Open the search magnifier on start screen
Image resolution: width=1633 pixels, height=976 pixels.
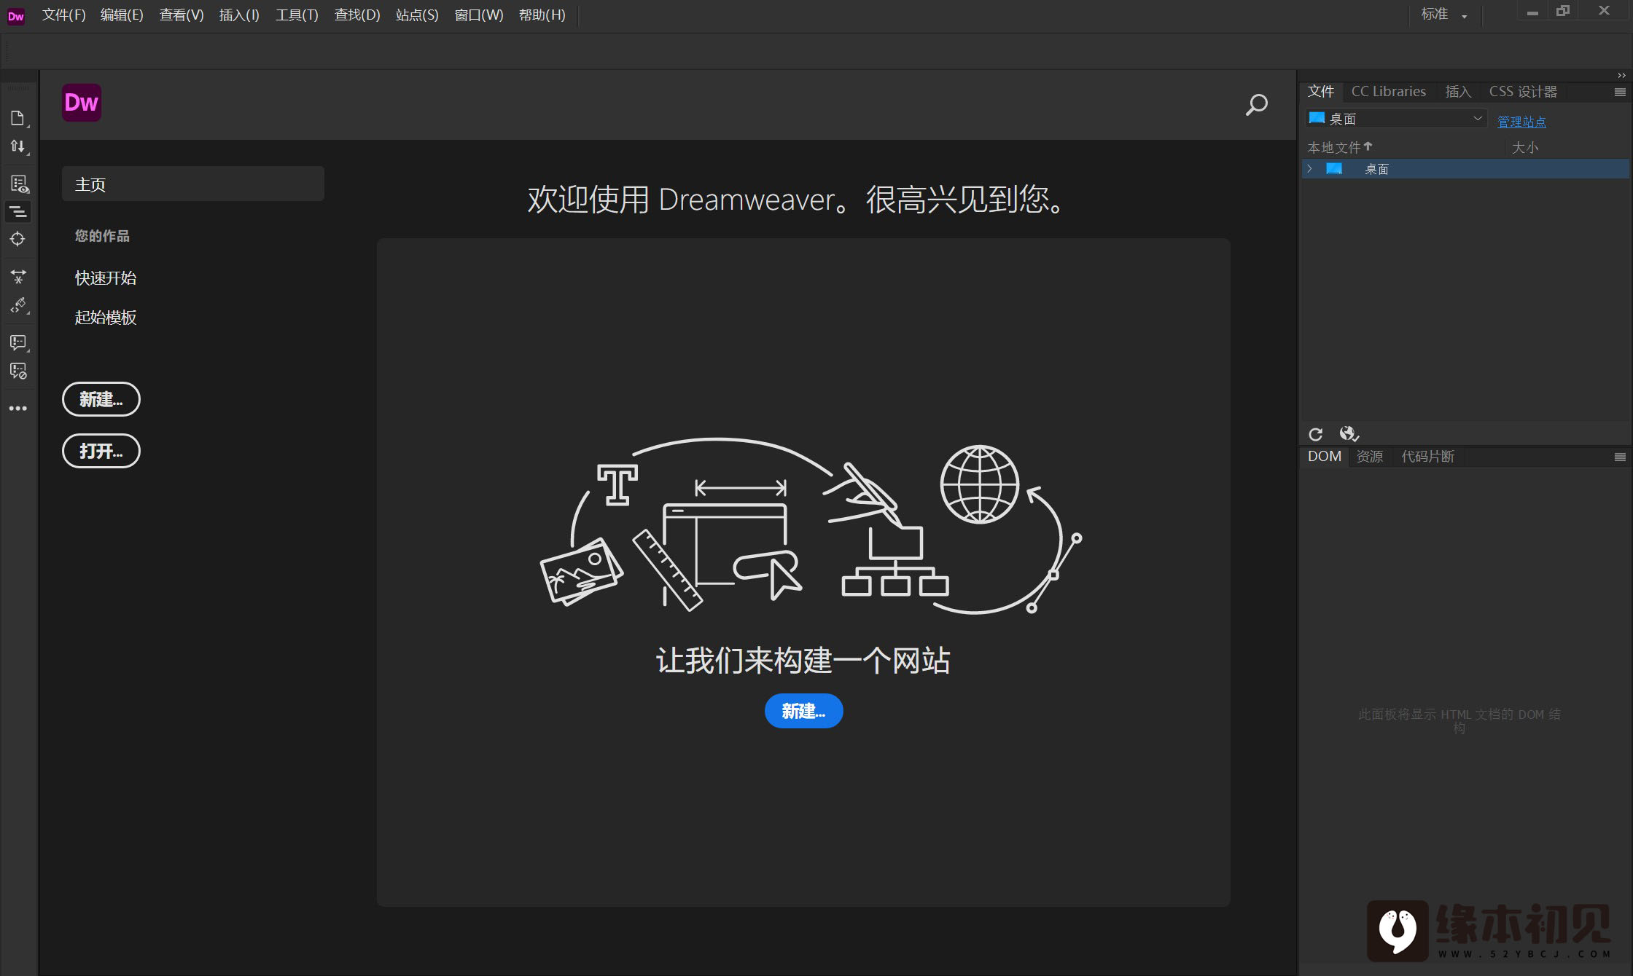click(x=1256, y=105)
